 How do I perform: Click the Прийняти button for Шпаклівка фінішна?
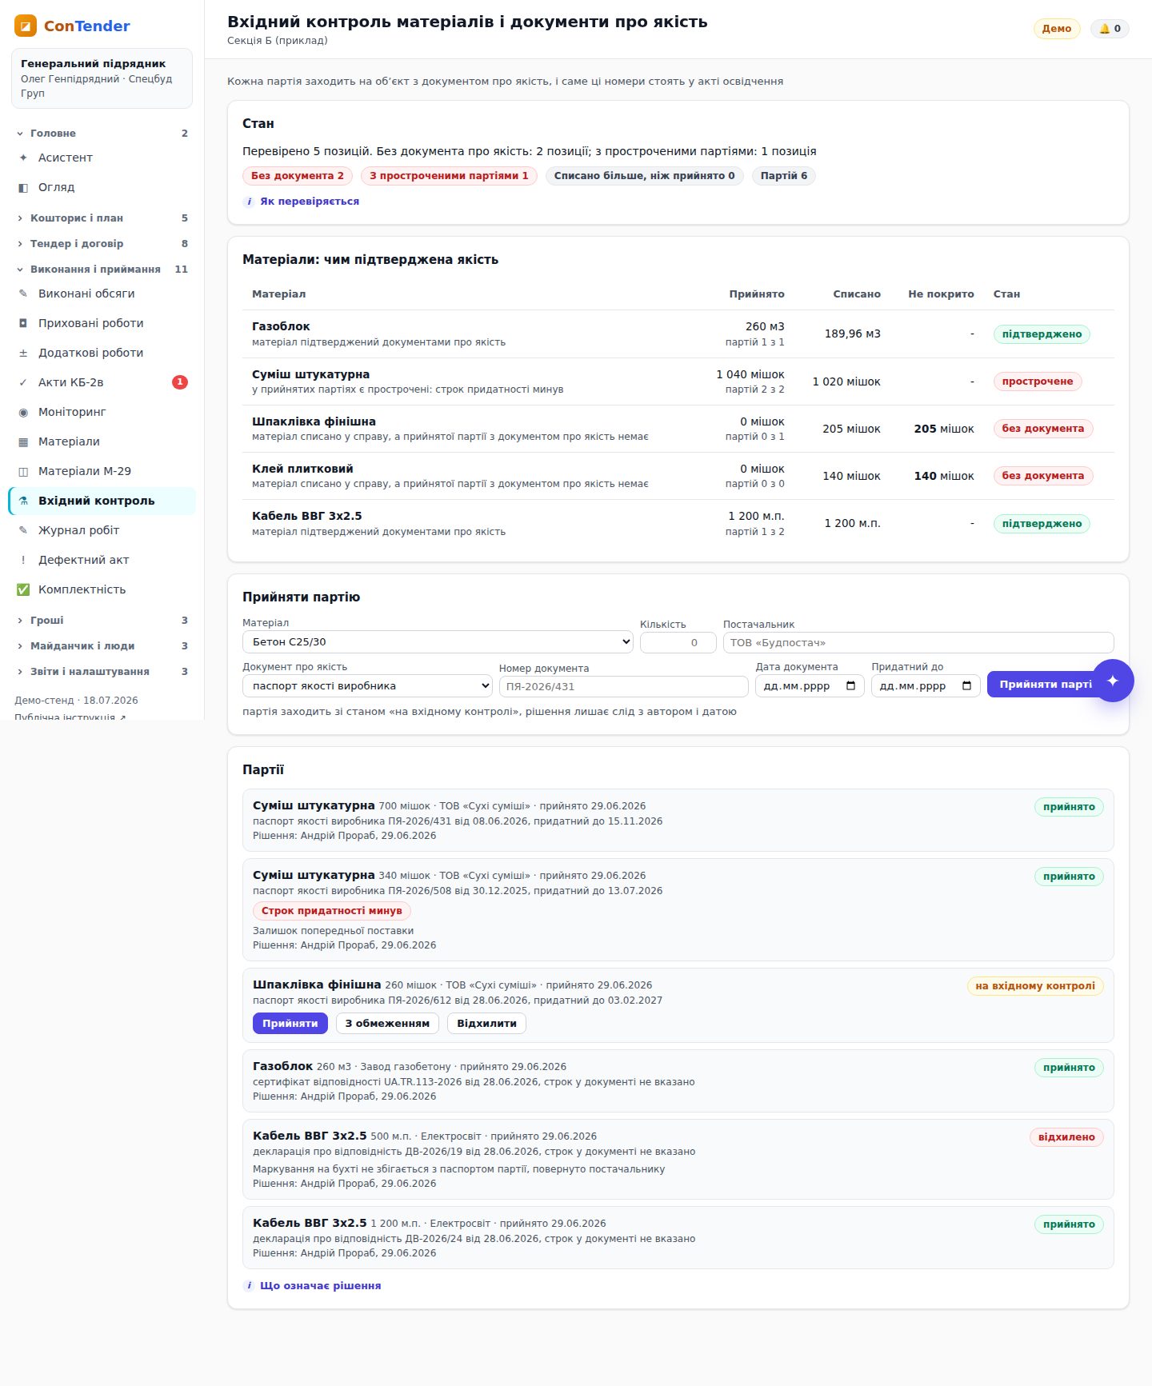[x=290, y=1023]
